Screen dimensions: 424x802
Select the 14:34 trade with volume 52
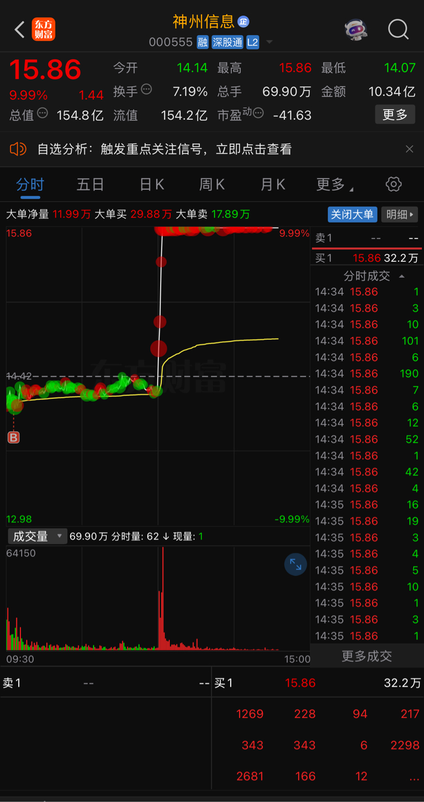pyautogui.click(x=367, y=439)
